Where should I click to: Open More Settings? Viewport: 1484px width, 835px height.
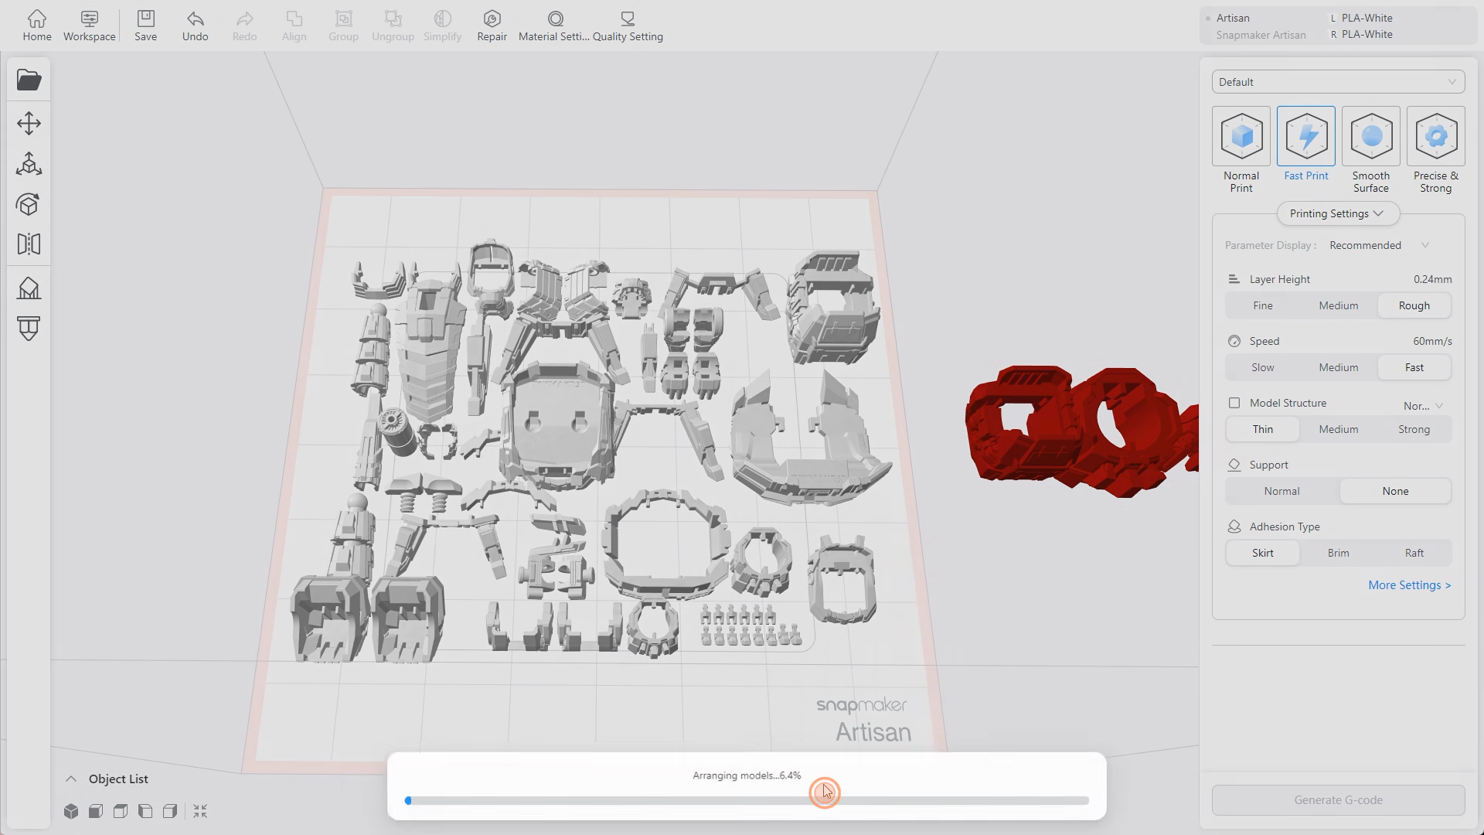[1408, 585]
